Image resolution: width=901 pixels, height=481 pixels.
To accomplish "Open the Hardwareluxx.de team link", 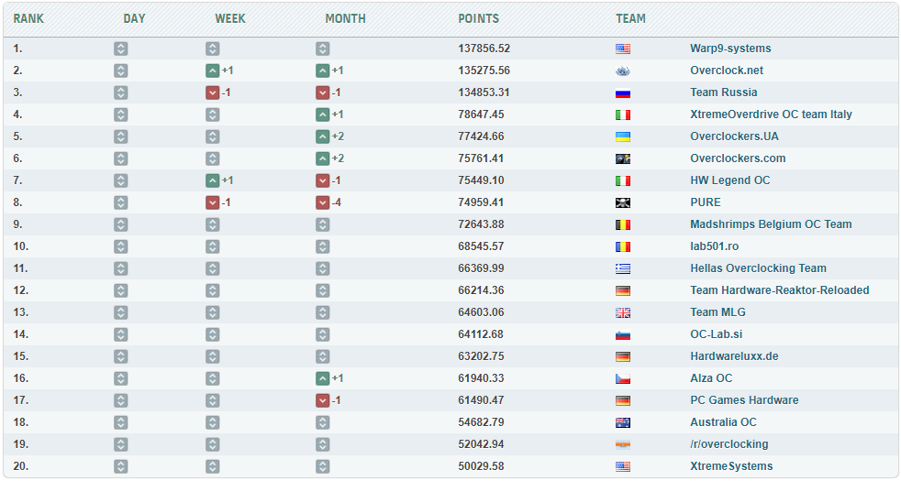I will [x=734, y=356].
